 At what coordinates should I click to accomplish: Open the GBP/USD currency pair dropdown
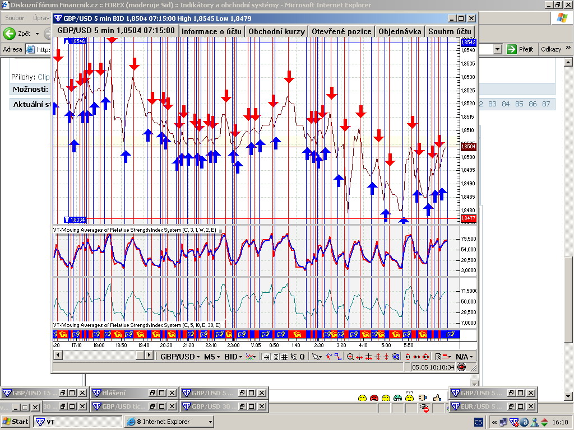click(179, 357)
